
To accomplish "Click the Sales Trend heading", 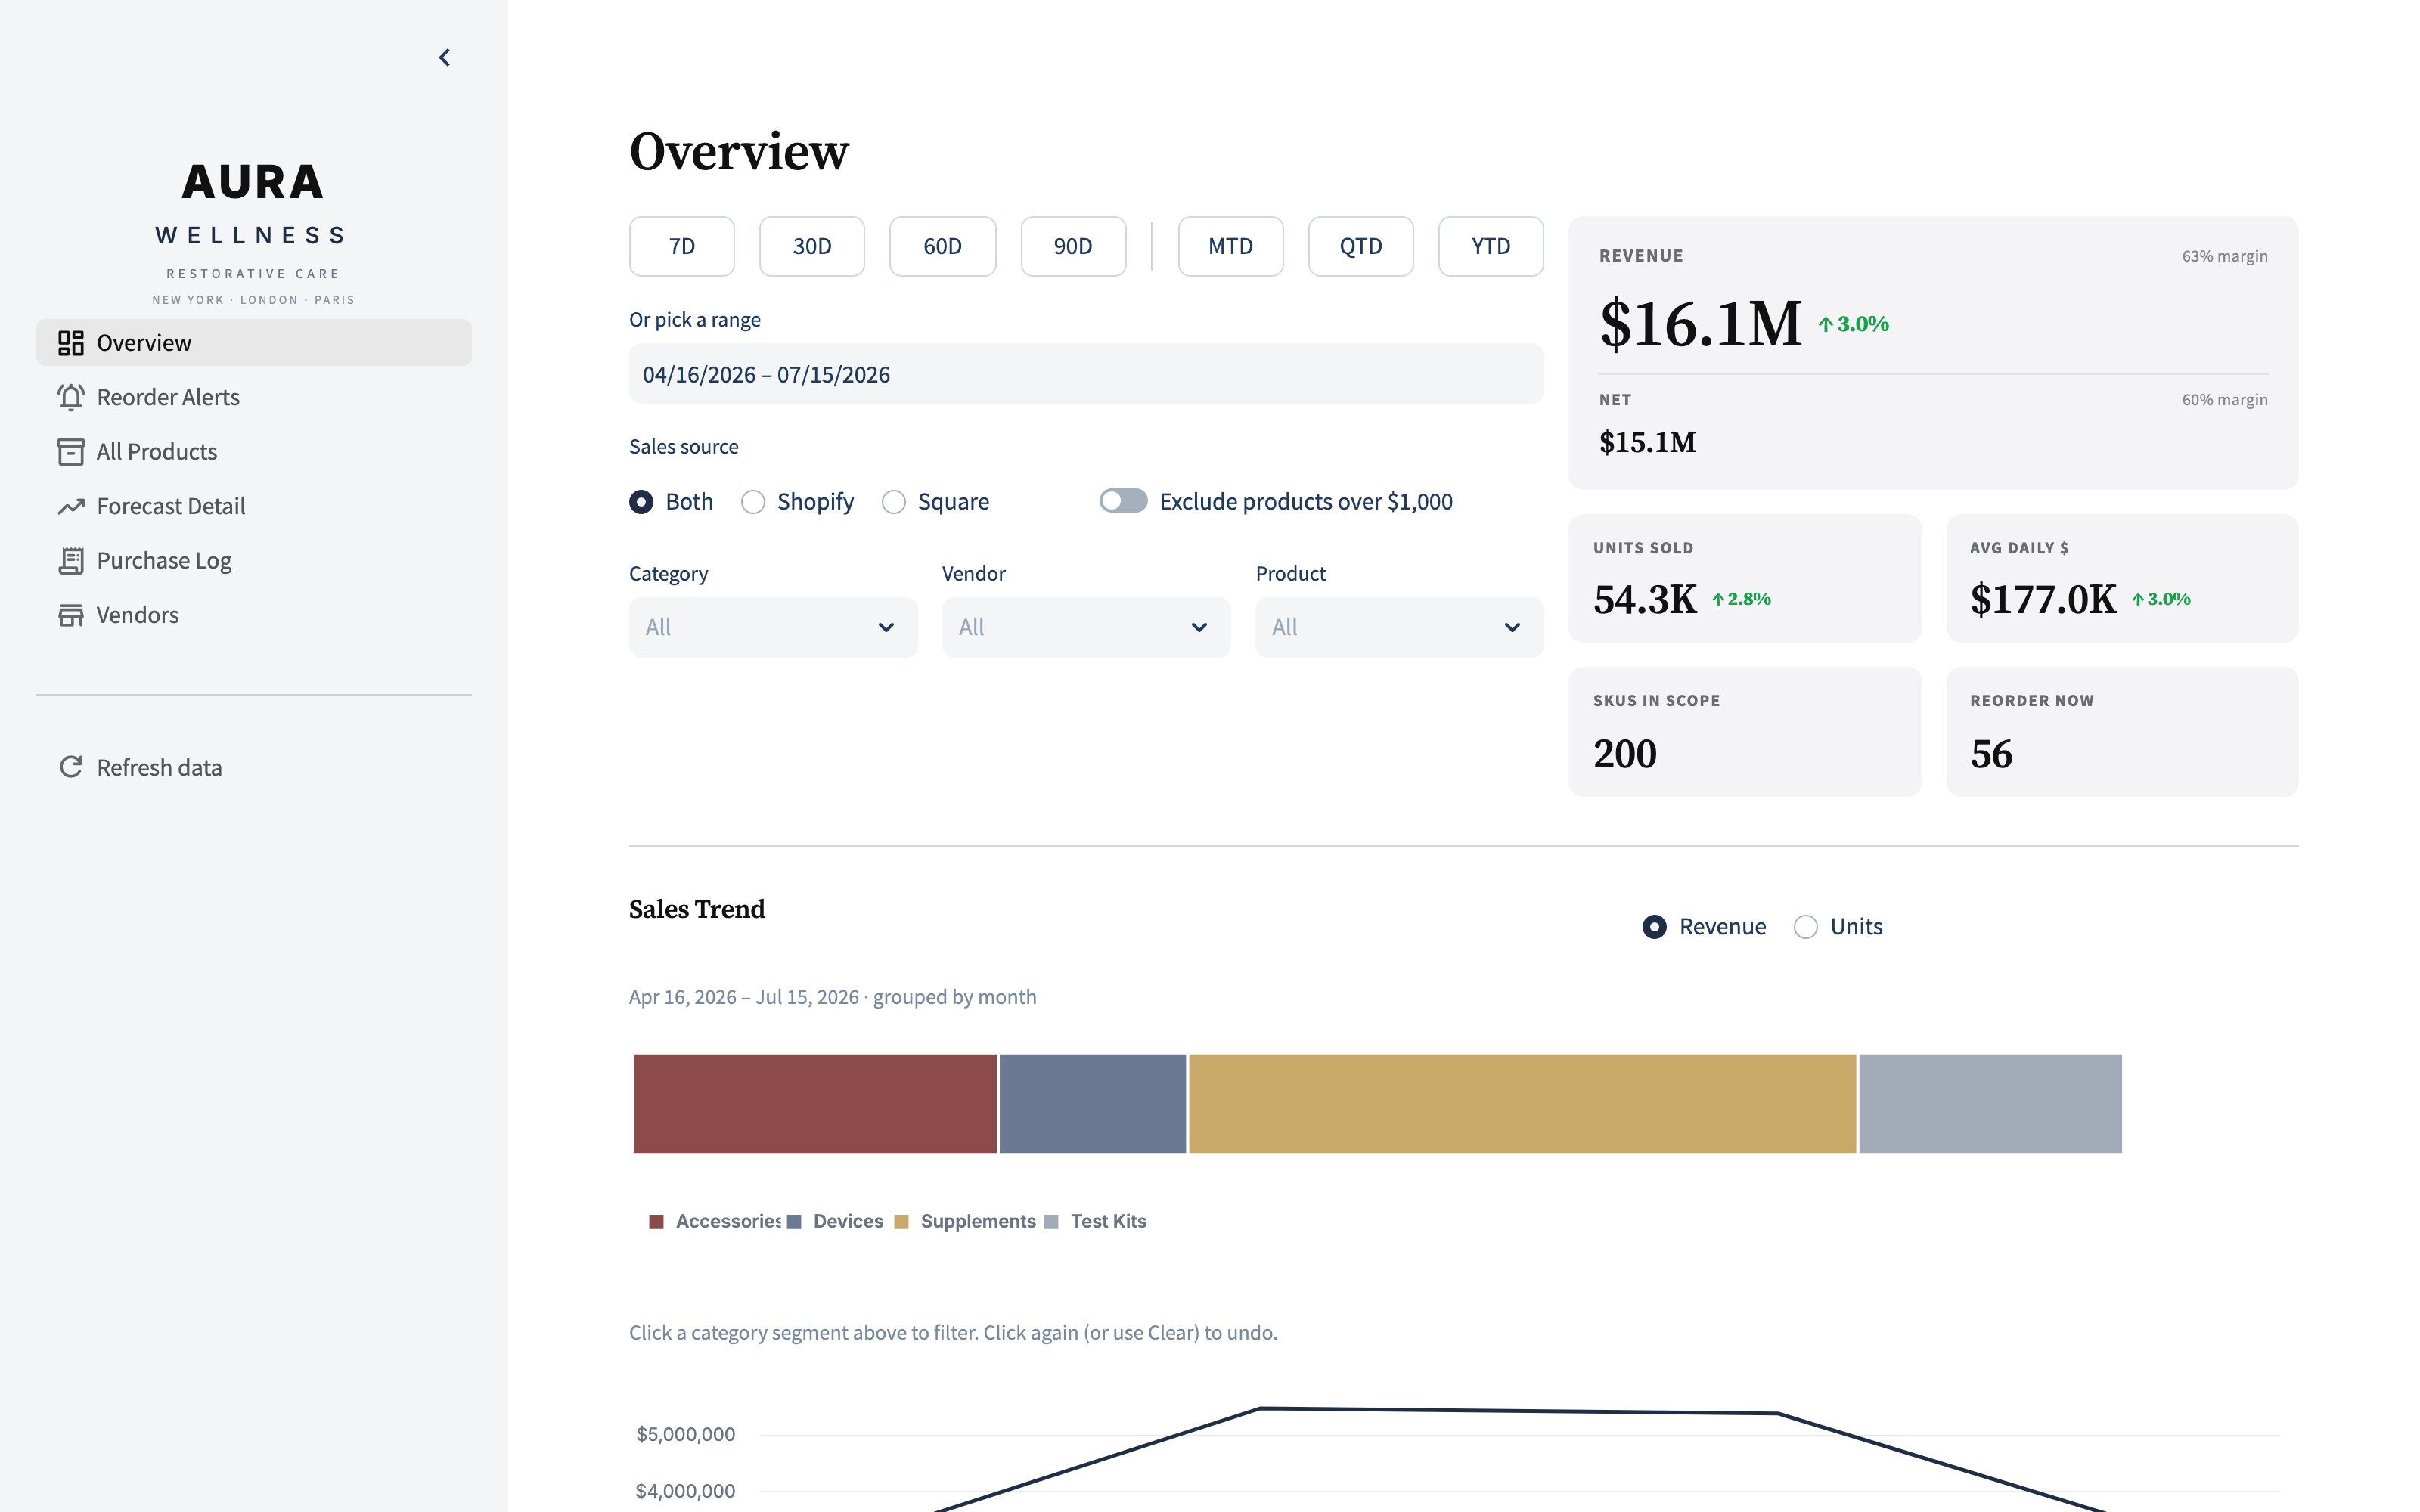I will [697, 909].
